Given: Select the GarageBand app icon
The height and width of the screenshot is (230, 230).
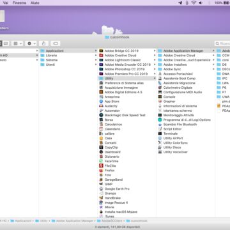Looking at the screenshot, I should (x=101, y=180).
